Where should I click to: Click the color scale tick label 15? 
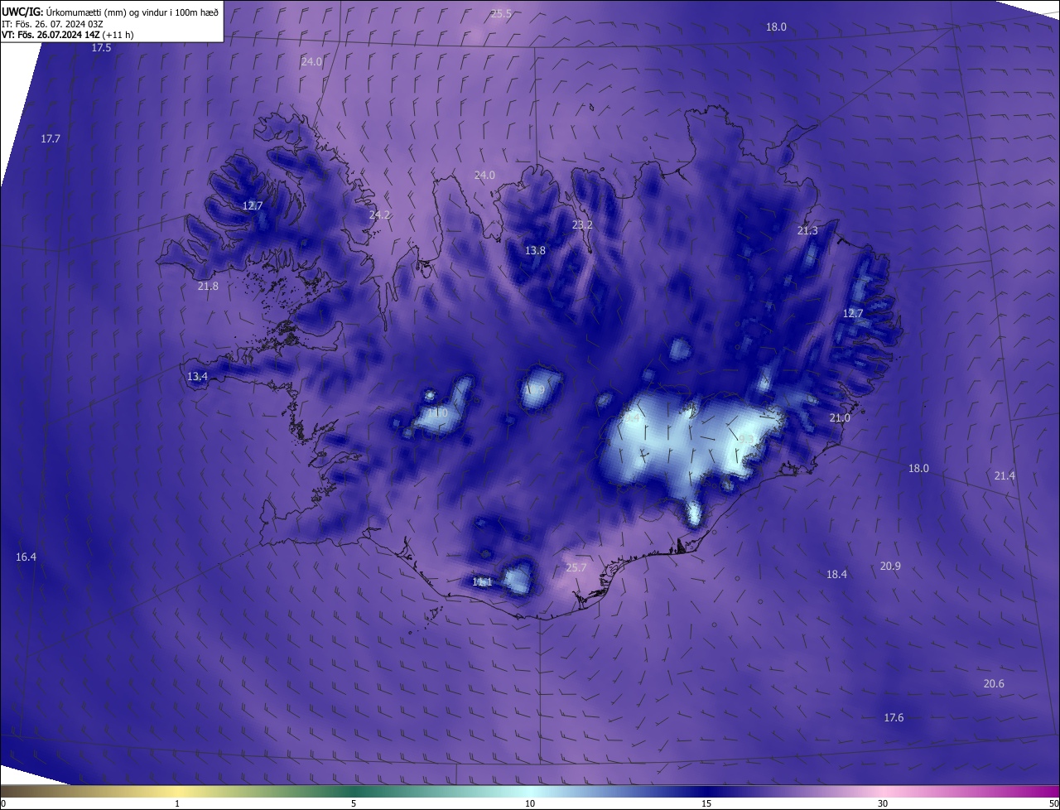tap(706, 803)
